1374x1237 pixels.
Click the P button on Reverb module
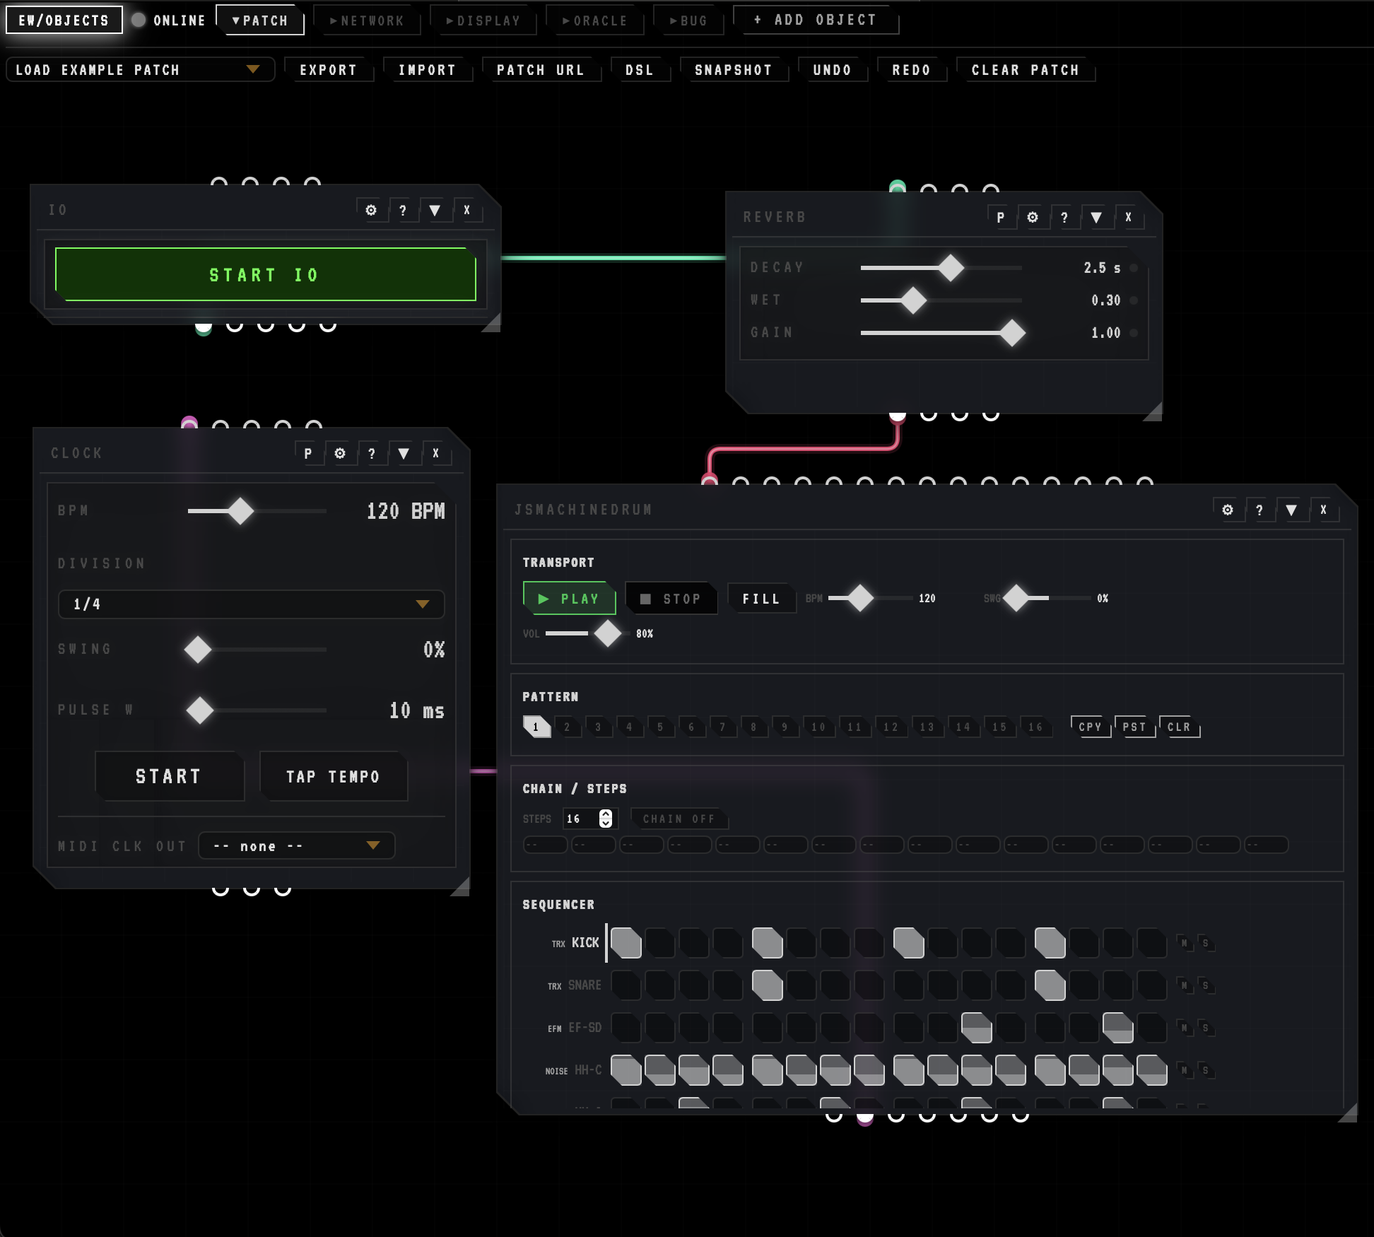(x=1001, y=217)
